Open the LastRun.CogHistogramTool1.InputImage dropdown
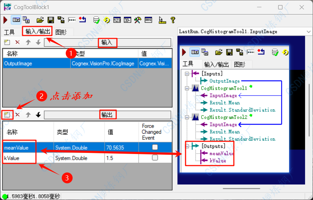The image size is (313, 200). tap(308, 32)
